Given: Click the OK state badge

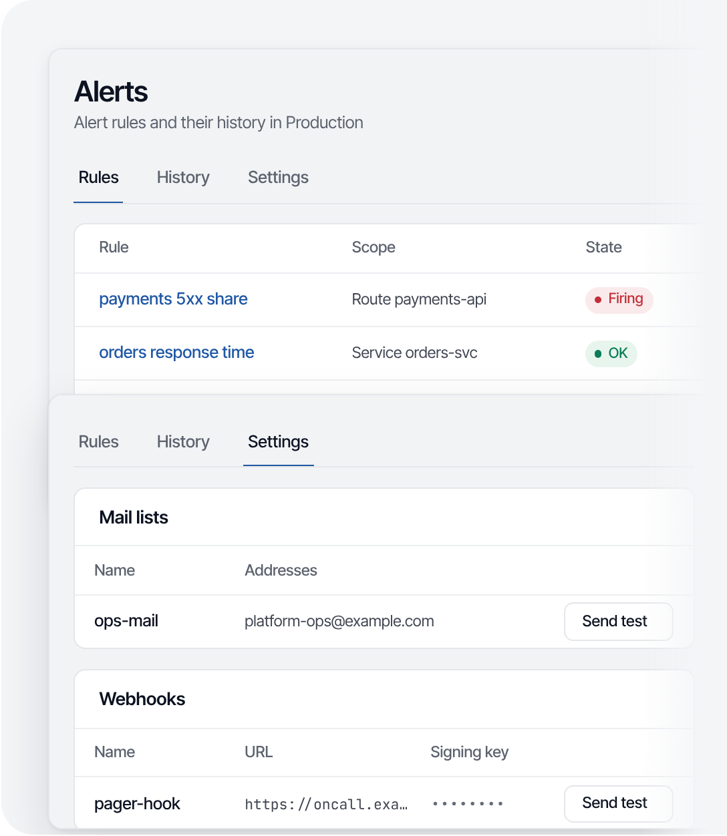Looking at the screenshot, I should point(611,353).
